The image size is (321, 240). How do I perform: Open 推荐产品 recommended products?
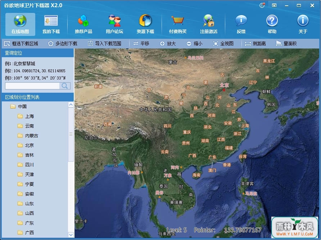point(83,24)
